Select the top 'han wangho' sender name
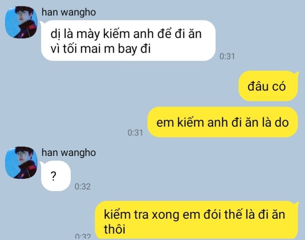Screen dimensions: 305x240 (x=69, y=12)
